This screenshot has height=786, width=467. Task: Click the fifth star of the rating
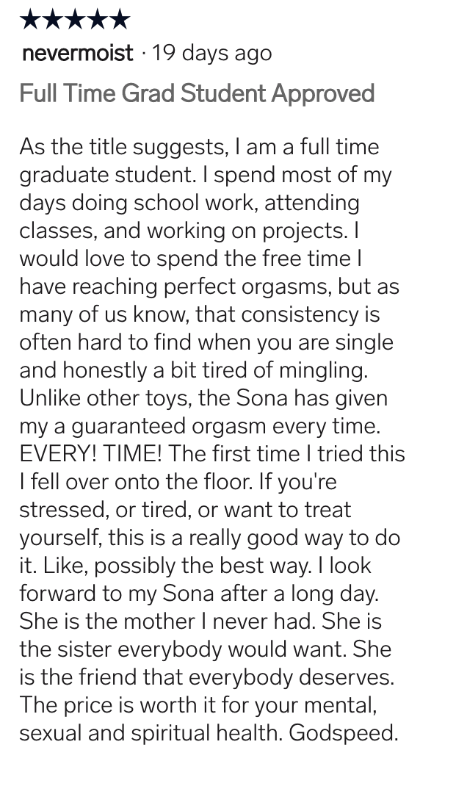119,20
